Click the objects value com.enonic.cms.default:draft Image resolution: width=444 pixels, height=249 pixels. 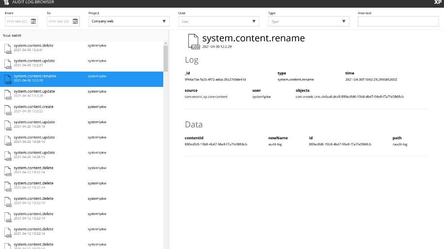tap(350, 97)
